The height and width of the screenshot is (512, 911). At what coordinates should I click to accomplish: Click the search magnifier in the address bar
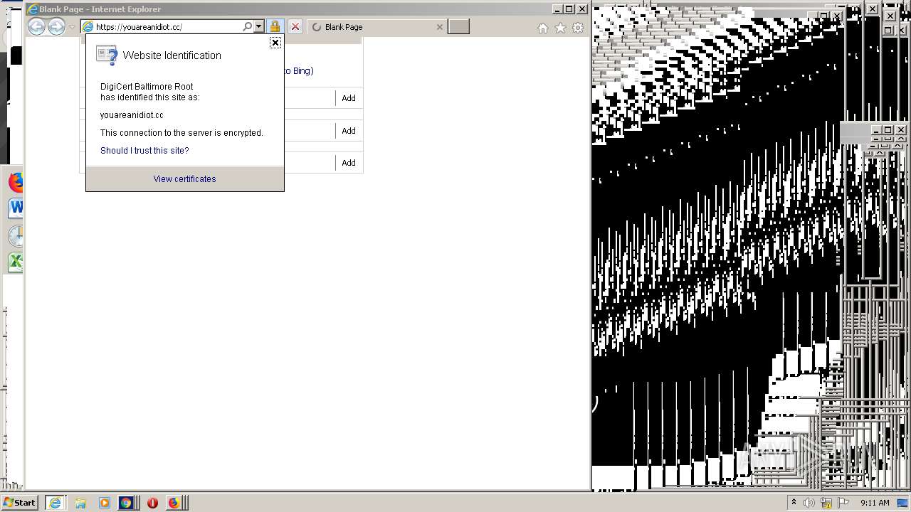[247, 26]
